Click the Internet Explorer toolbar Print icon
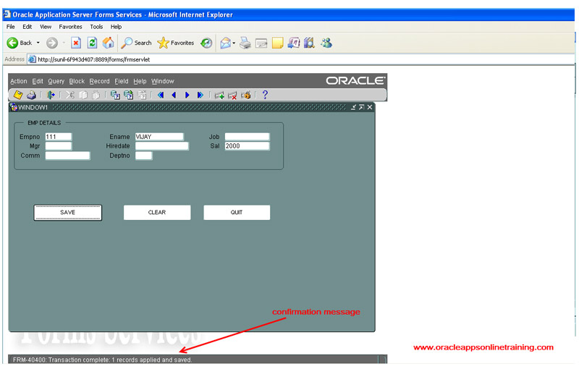The height and width of the screenshot is (369, 579). tap(245, 43)
